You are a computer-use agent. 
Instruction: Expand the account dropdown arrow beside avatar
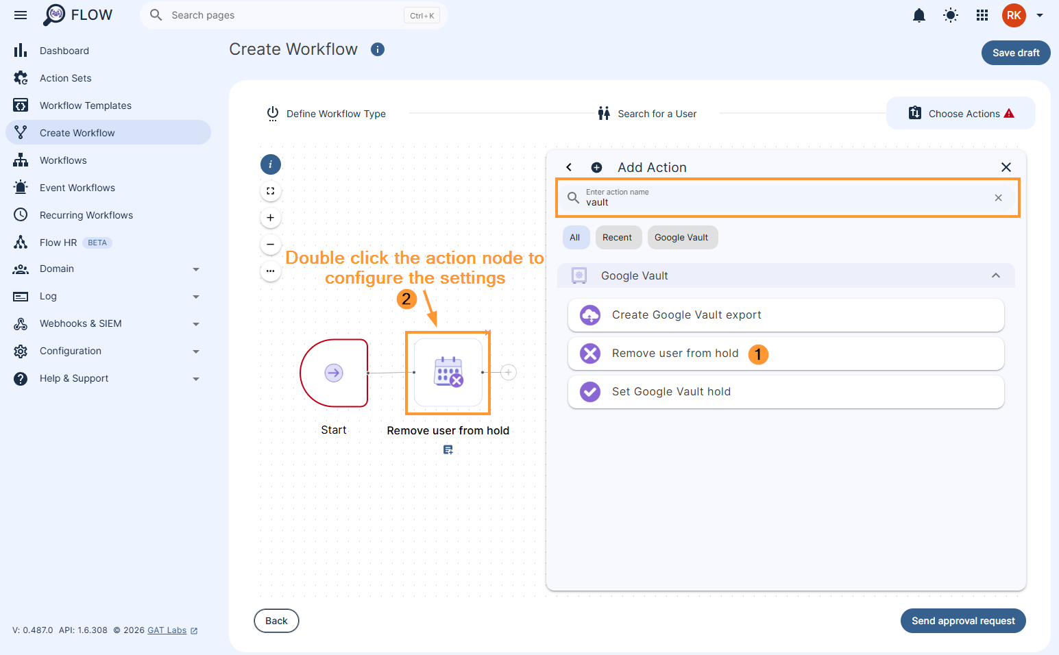1040,15
